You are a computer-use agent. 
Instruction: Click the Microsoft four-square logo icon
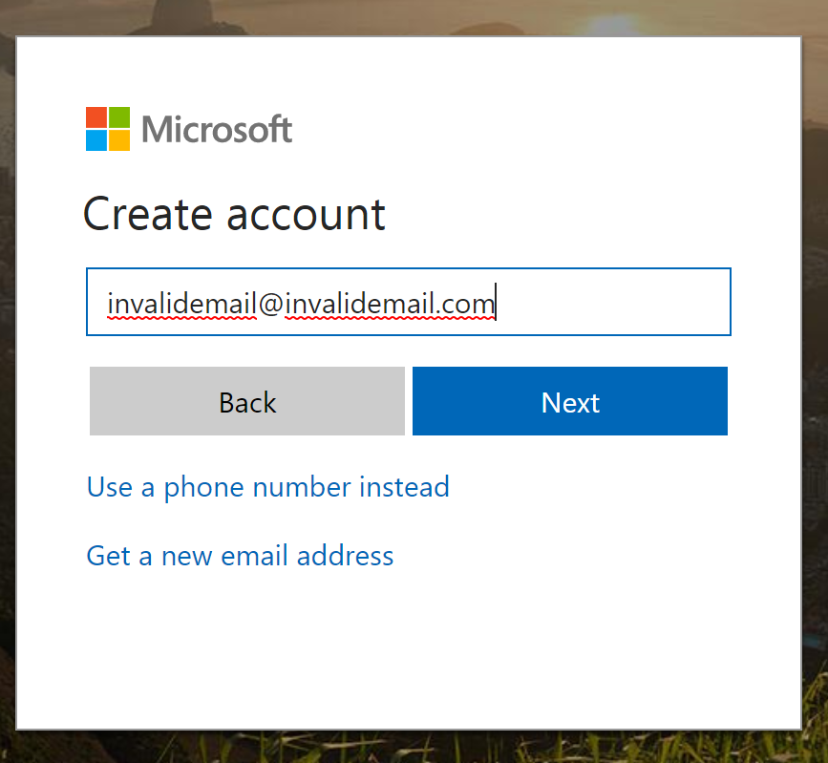(x=108, y=129)
